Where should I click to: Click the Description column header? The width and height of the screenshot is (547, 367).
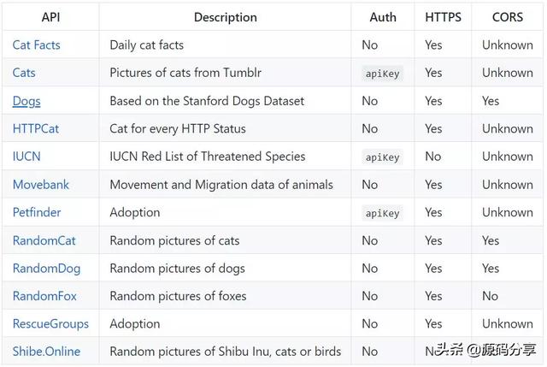click(226, 17)
